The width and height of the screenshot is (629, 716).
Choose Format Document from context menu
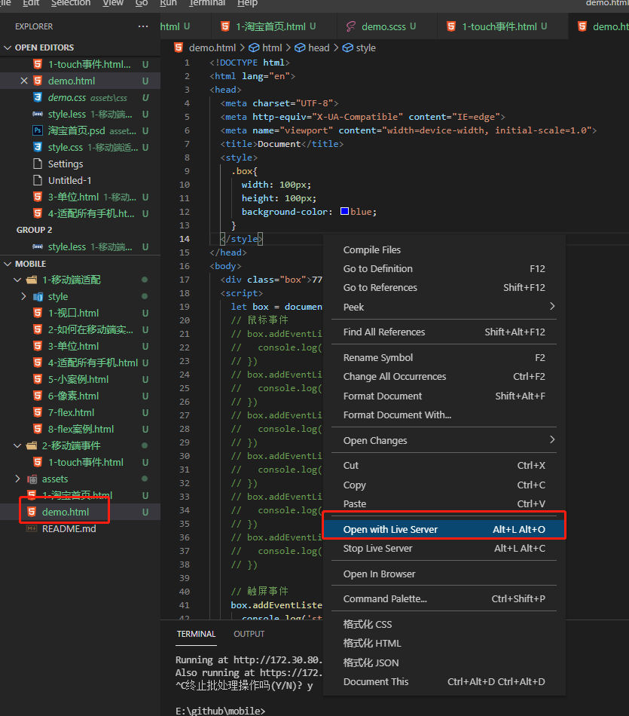click(x=383, y=396)
